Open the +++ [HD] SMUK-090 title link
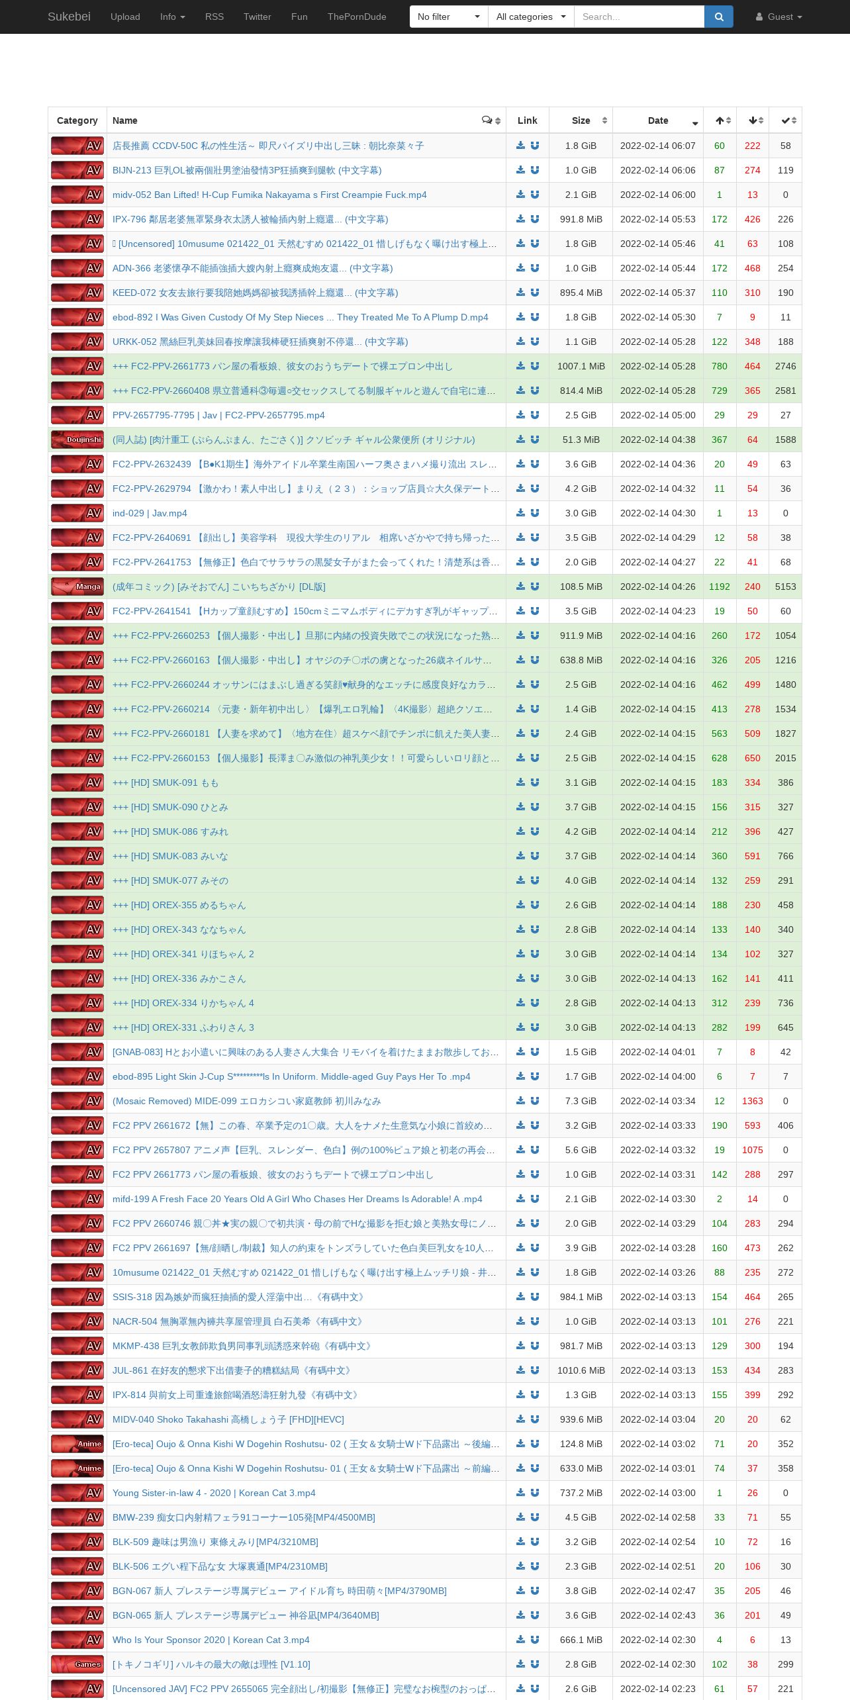 [x=170, y=807]
